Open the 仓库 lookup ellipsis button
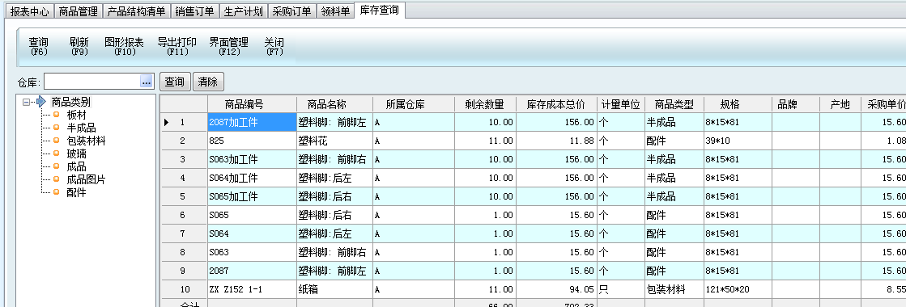Viewport: 906px width, 307px height. pyautogui.click(x=147, y=82)
